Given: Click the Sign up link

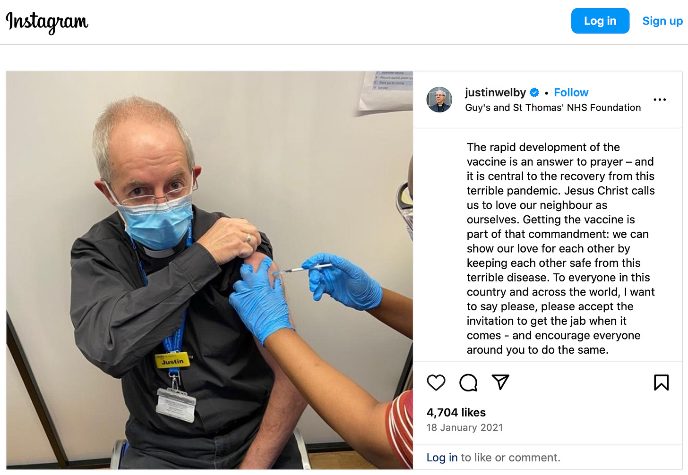Looking at the screenshot, I should coord(662,21).
